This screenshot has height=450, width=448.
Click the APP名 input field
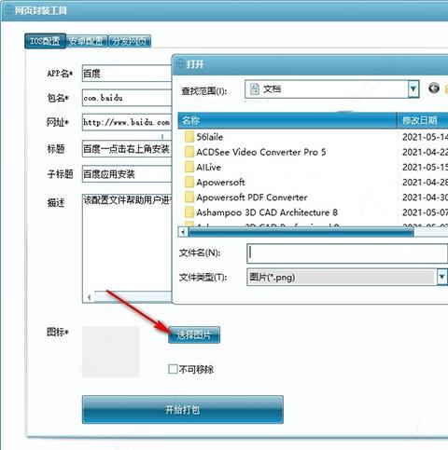pyautogui.click(x=127, y=74)
